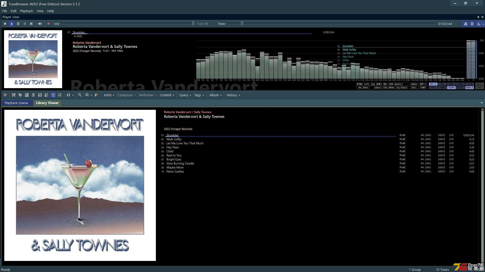Pause the current track

[x=18, y=24]
